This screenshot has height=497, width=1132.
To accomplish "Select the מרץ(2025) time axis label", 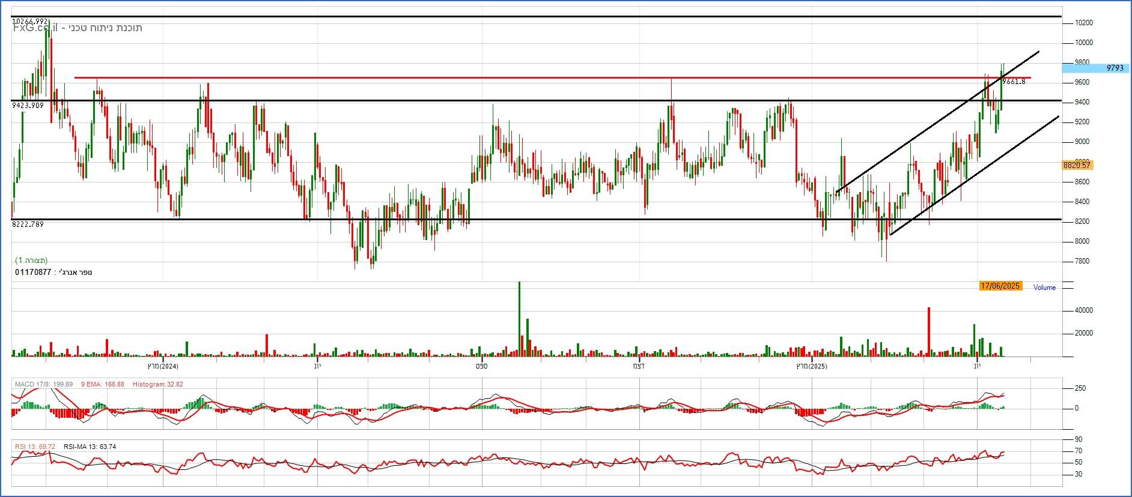I will tap(812, 366).
